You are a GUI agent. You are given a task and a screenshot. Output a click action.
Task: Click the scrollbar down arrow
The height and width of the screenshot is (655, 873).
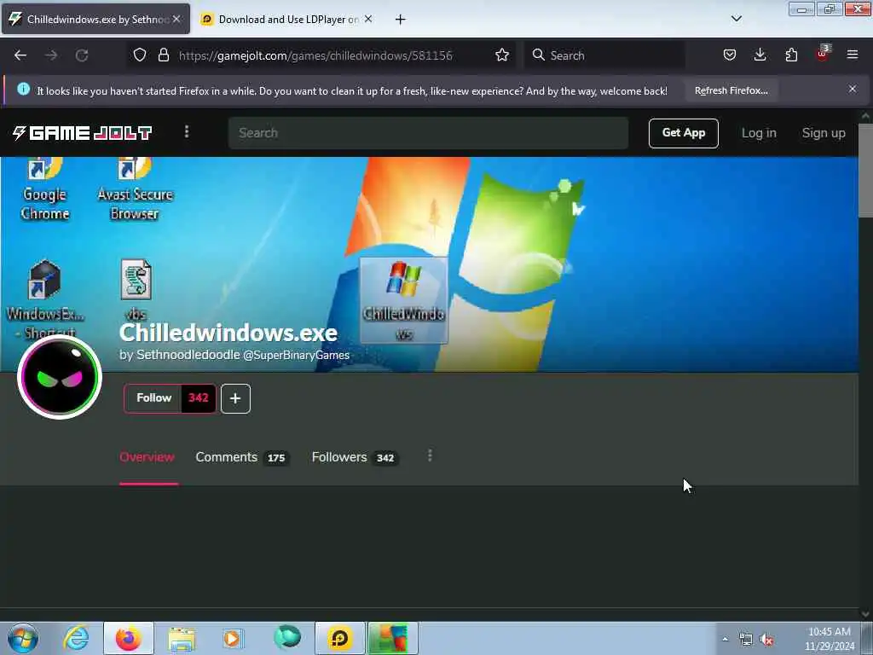pos(865,614)
